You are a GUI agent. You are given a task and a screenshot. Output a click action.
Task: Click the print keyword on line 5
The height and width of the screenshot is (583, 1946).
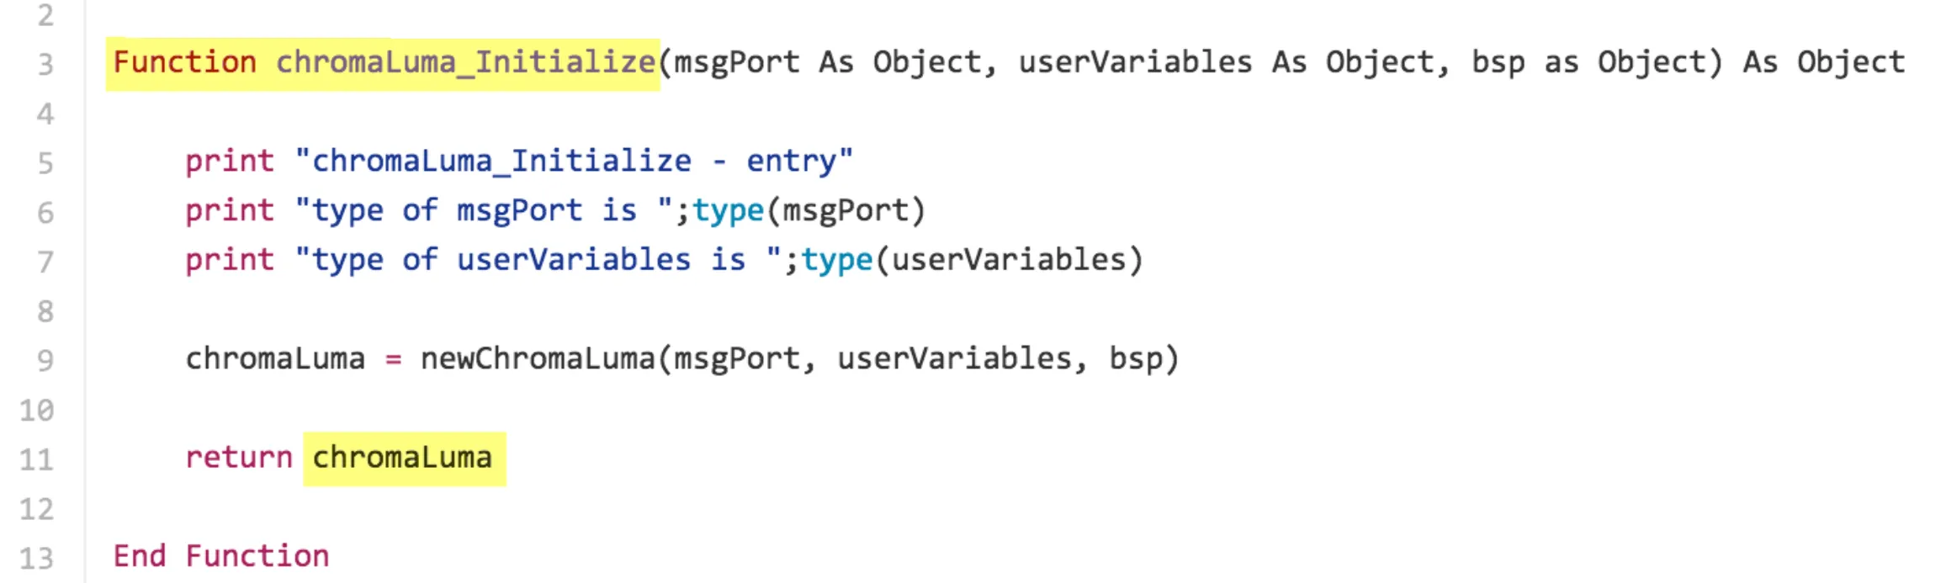pyautogui.click(x=230, y=162)
